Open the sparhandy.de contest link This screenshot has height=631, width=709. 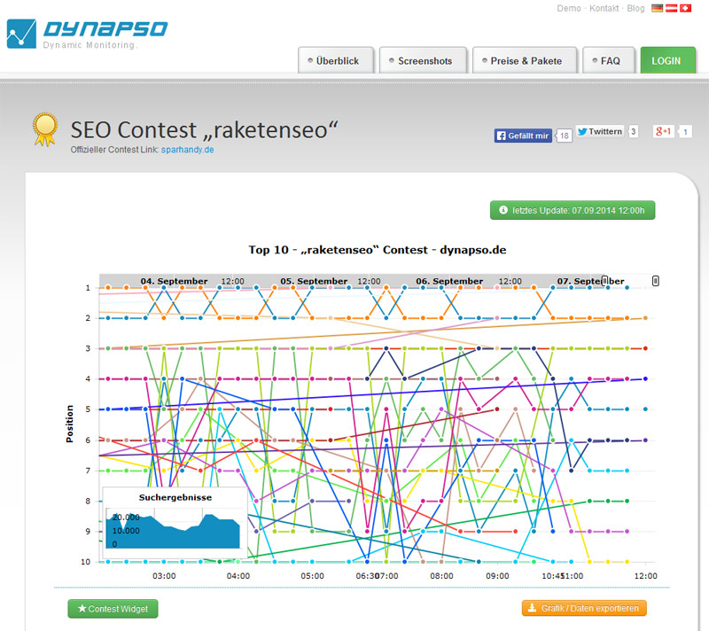pyautogui.click(x=190, y=149)
